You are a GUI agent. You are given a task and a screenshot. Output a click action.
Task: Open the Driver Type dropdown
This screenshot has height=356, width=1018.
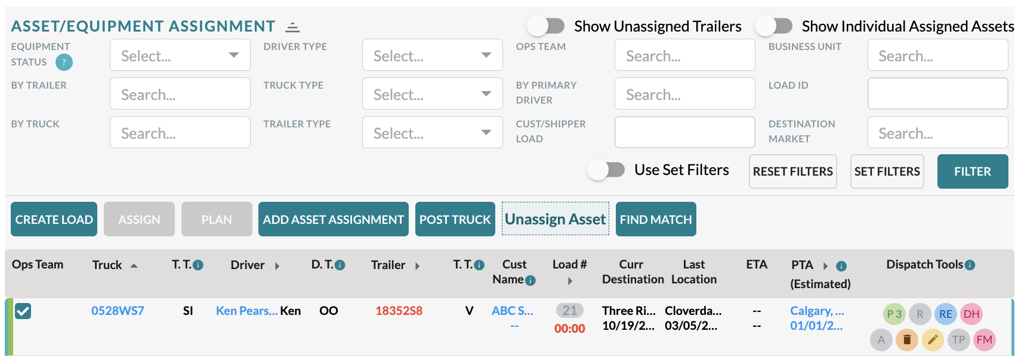433,55
